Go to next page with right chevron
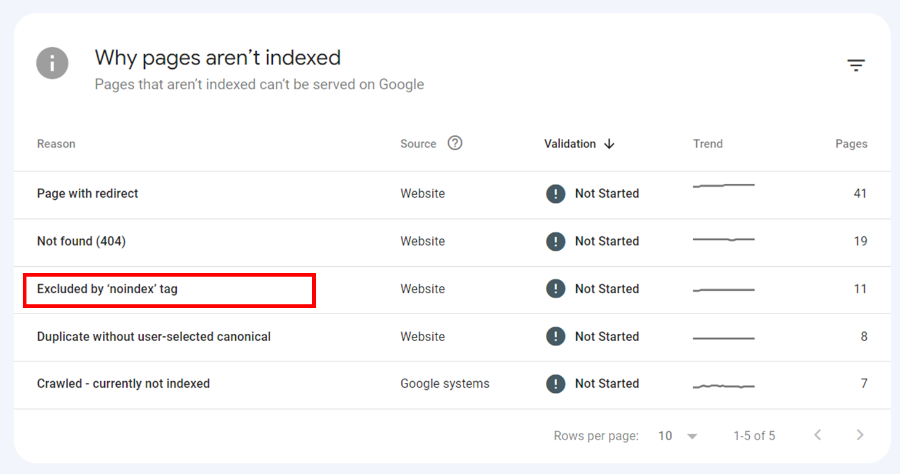 (860, 435)
